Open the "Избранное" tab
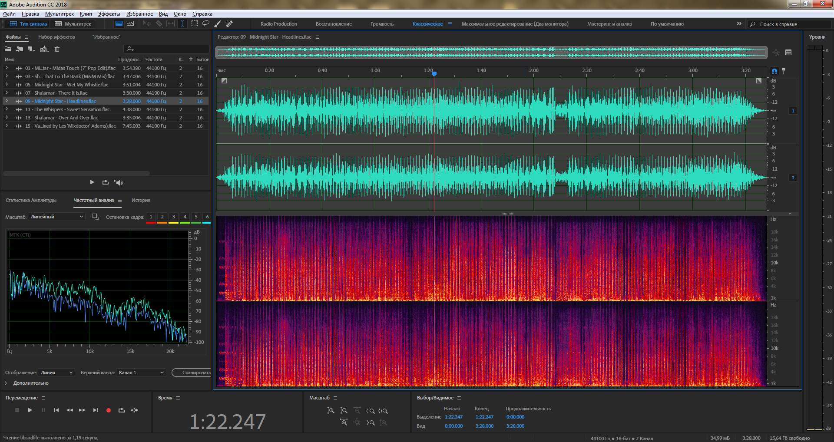The image size is (834, 442). coord(106,37)
